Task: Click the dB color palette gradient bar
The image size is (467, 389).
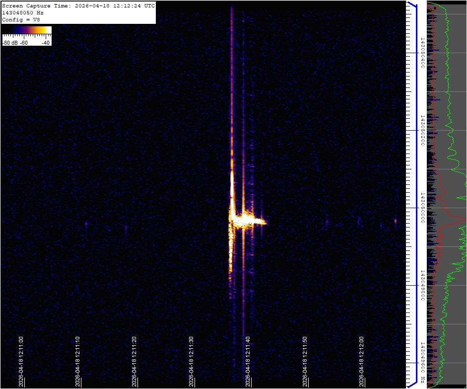Action: [27, 30]
